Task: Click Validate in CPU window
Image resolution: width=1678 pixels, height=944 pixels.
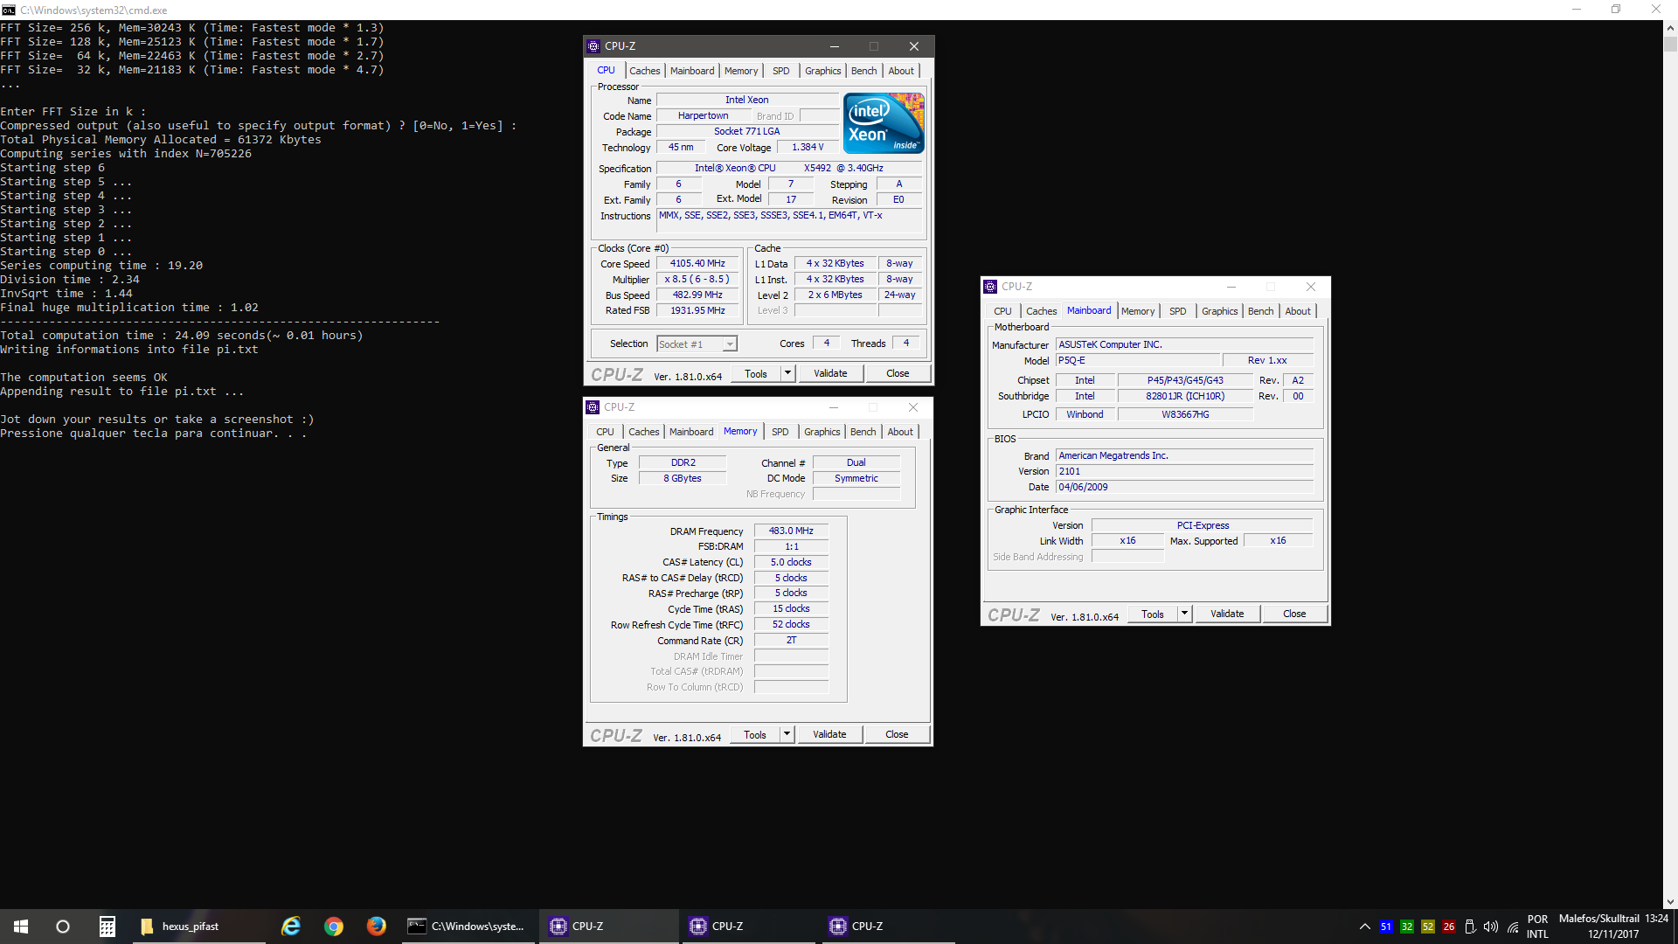Action: [x=830, y=373]
